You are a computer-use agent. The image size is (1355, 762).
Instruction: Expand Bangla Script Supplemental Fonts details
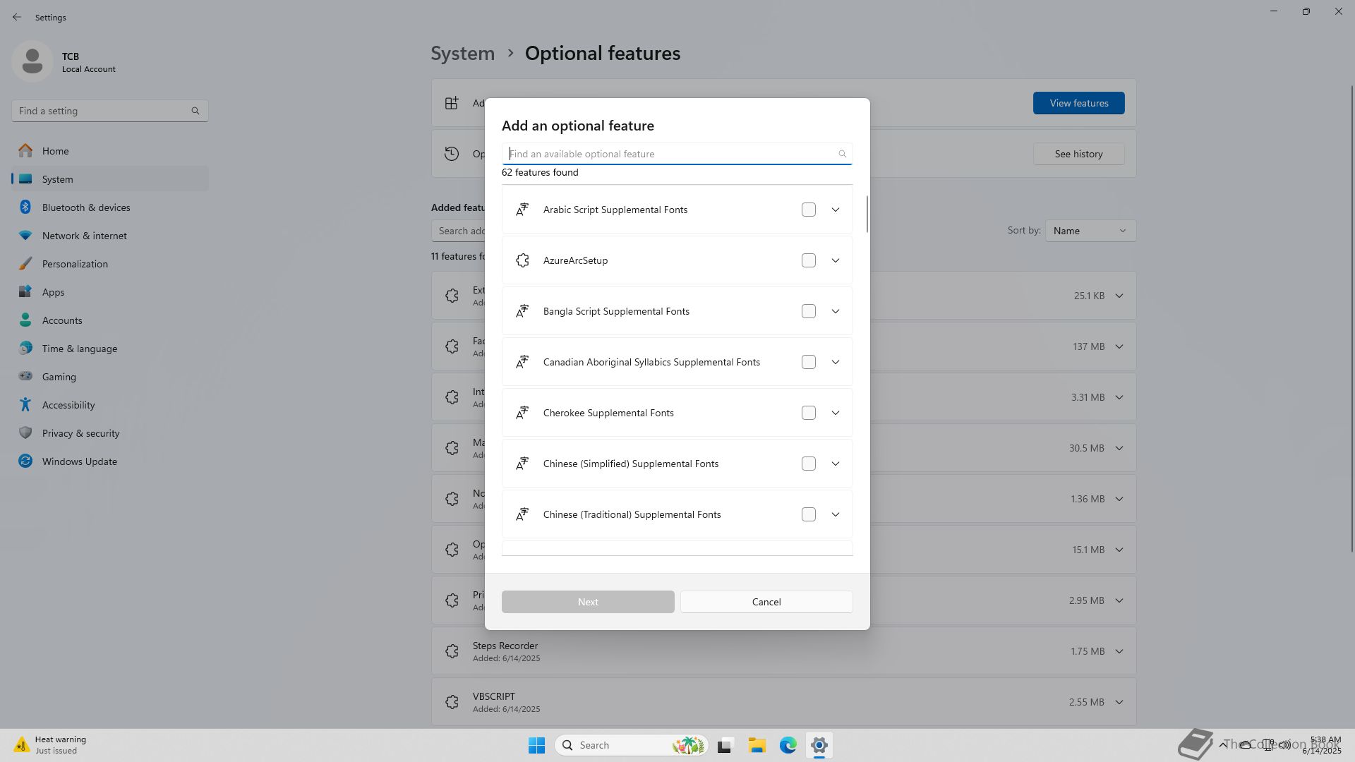pos(836,311)
